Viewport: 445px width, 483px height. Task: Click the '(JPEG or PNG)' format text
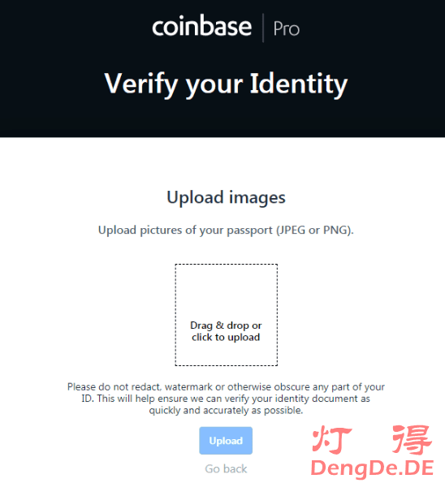[314, 230]
